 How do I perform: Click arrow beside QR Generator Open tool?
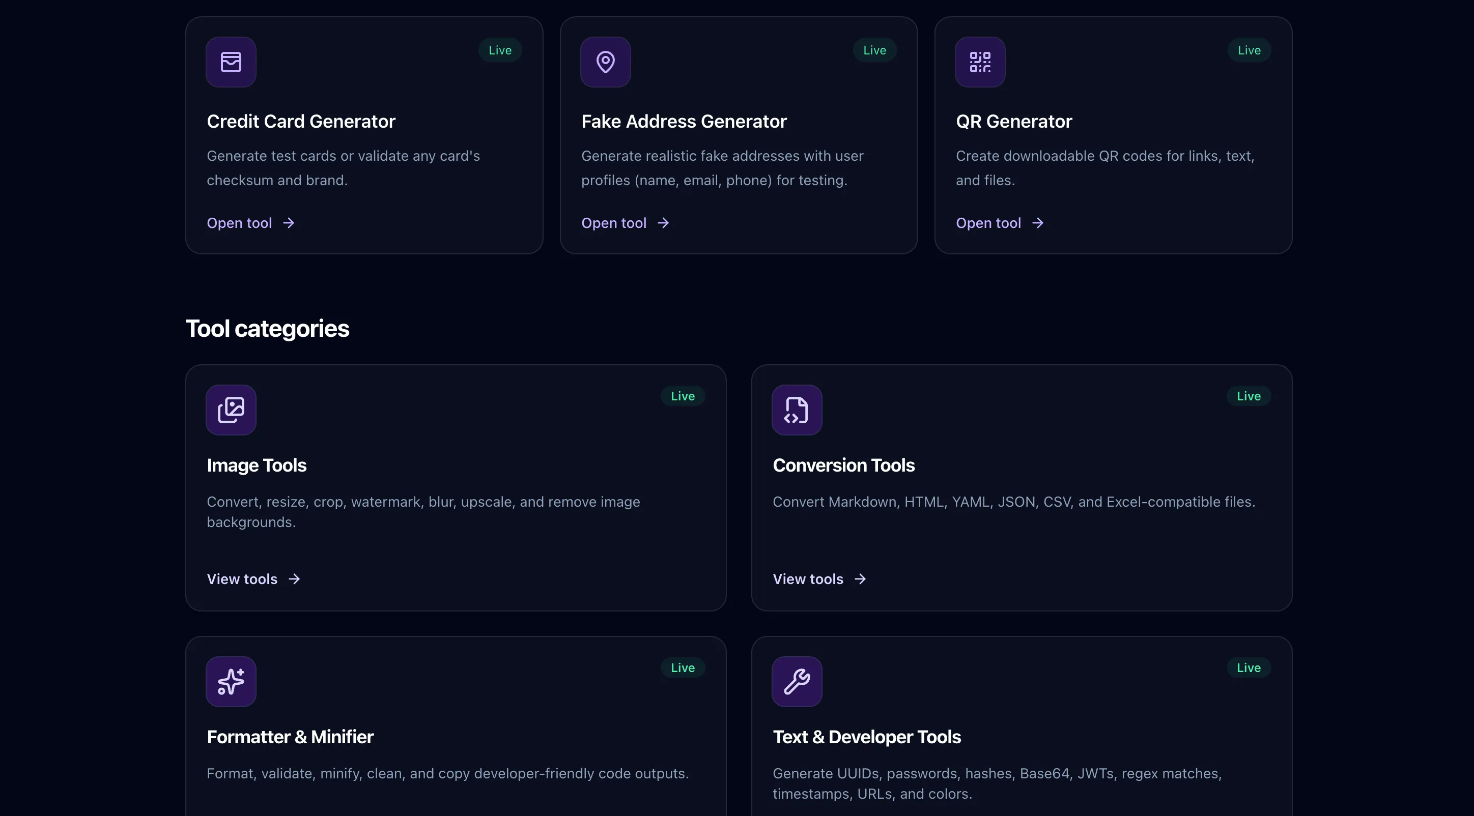coord(1037,223)
